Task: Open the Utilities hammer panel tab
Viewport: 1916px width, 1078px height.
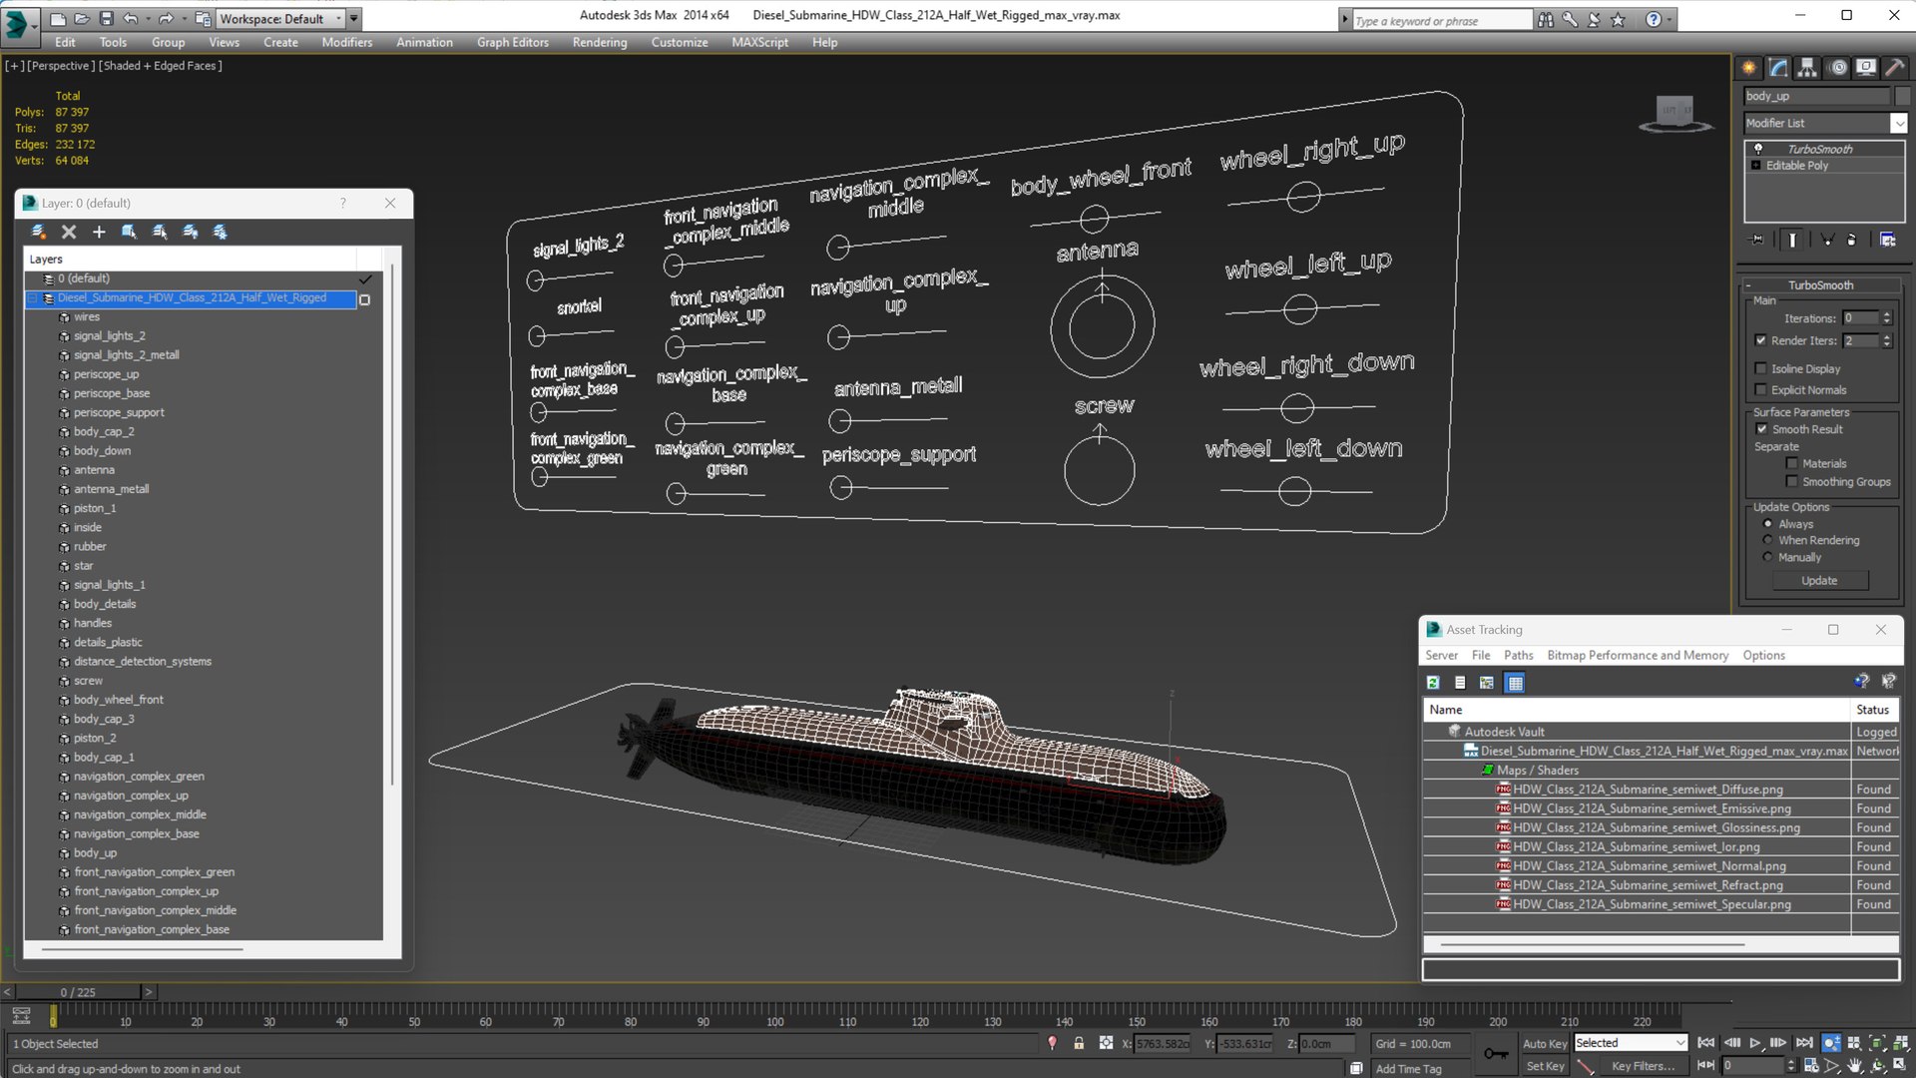Action: 1894,68
